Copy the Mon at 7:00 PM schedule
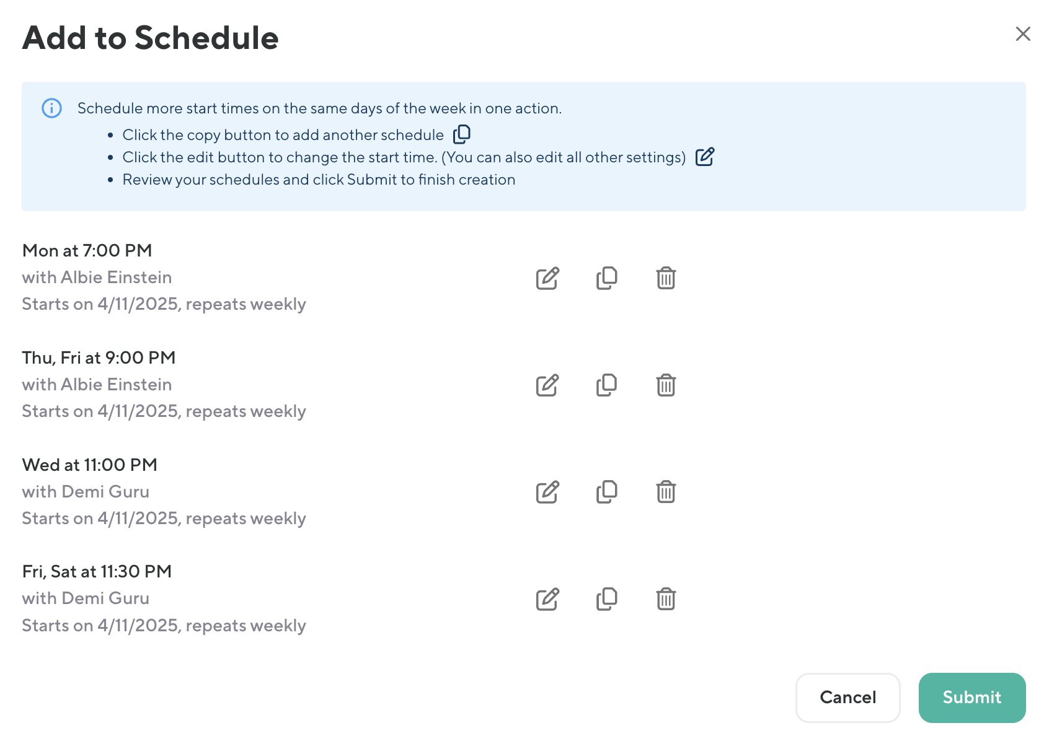1044x736 pixels. pos(606,278)
